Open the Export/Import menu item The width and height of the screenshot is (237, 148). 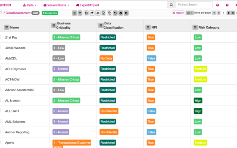88,5
